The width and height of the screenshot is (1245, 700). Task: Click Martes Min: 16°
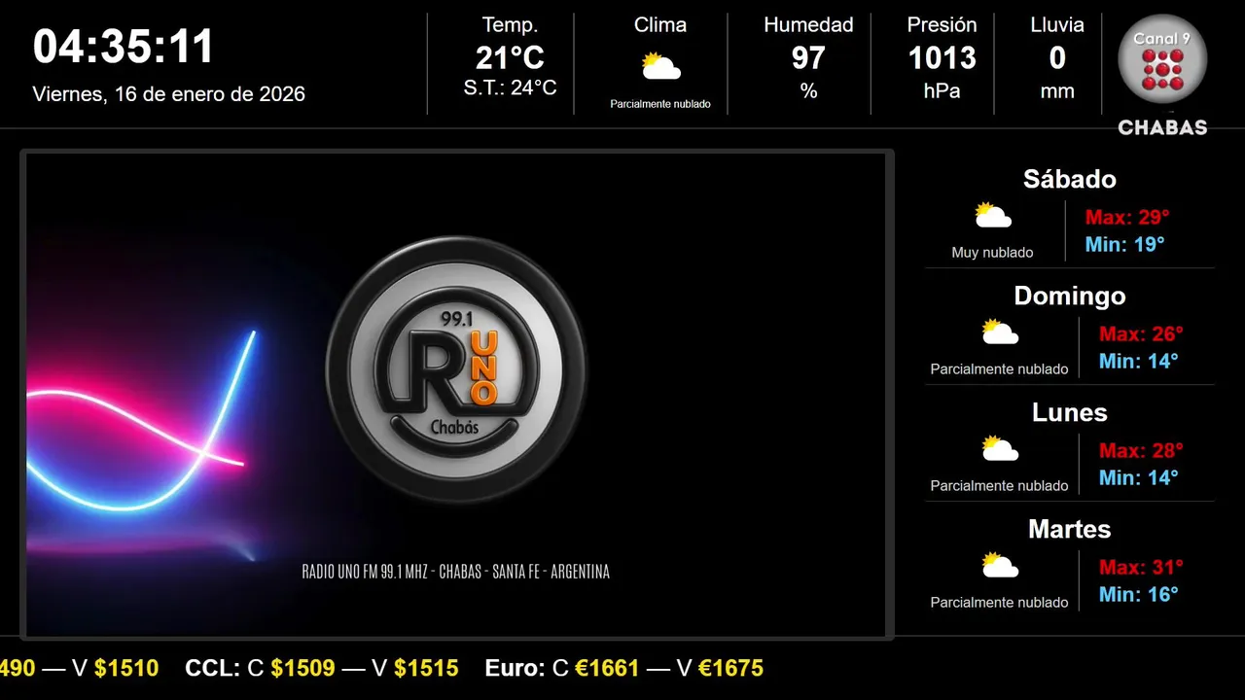pyautogui.click(x=1138, y=594)
